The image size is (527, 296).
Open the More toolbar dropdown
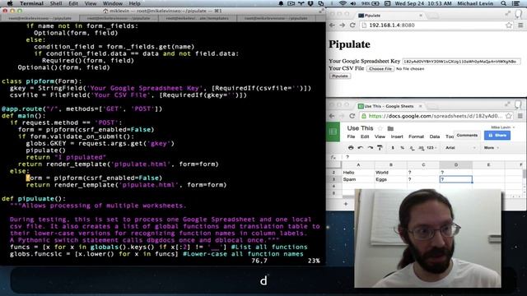point(492,148)
